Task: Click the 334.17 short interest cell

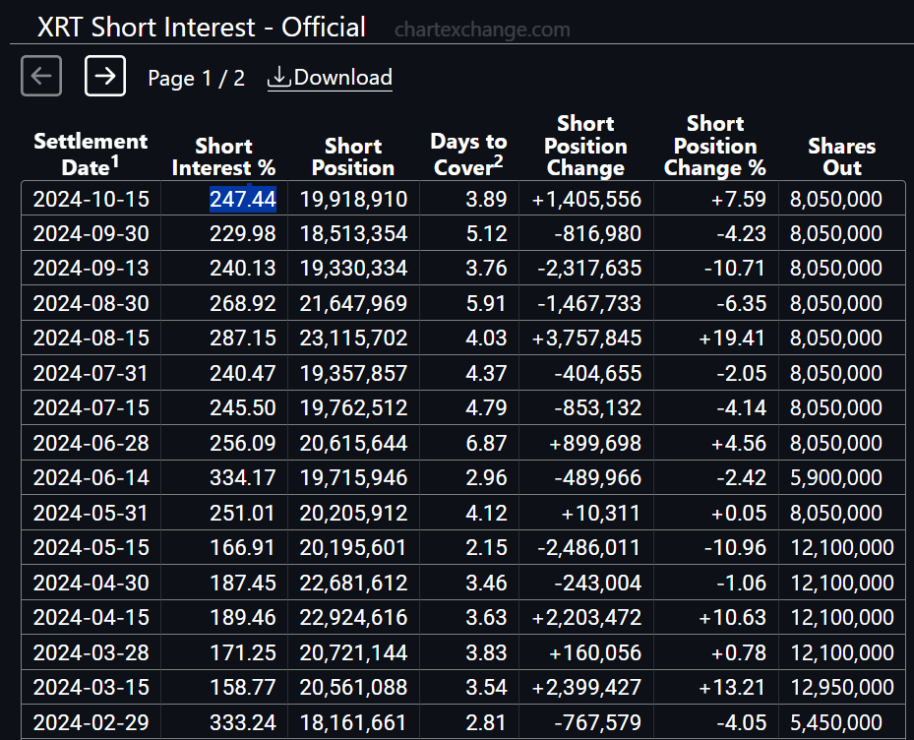Action: (243, 477)
